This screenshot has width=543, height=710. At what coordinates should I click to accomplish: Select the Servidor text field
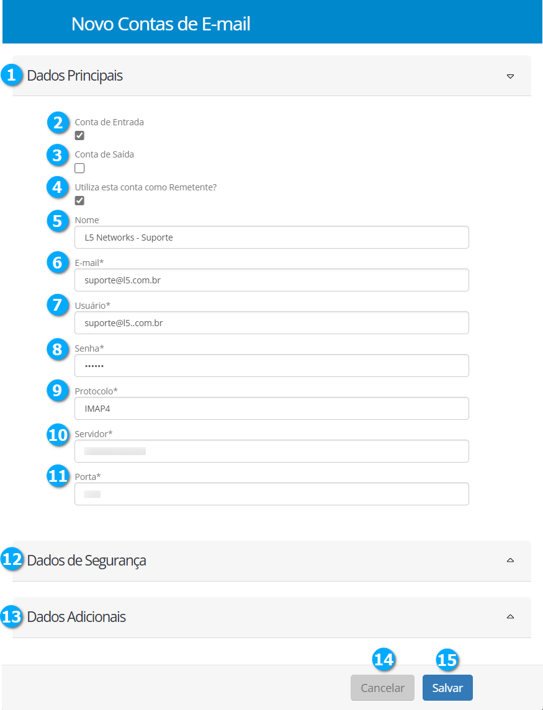[271, 451]
